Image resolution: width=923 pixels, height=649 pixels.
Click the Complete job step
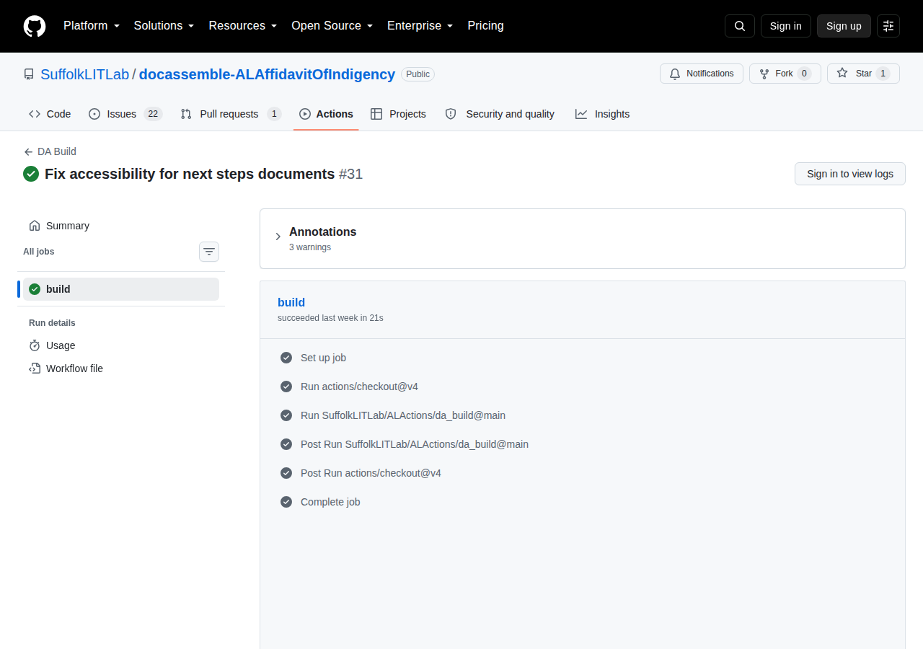pos(583,502)
